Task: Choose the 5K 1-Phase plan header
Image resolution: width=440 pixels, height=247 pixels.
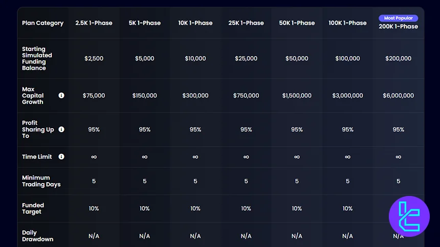Action: [x=144, y=23]
